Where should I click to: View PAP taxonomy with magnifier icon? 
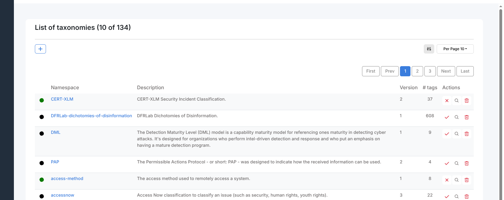click(456, 163)
